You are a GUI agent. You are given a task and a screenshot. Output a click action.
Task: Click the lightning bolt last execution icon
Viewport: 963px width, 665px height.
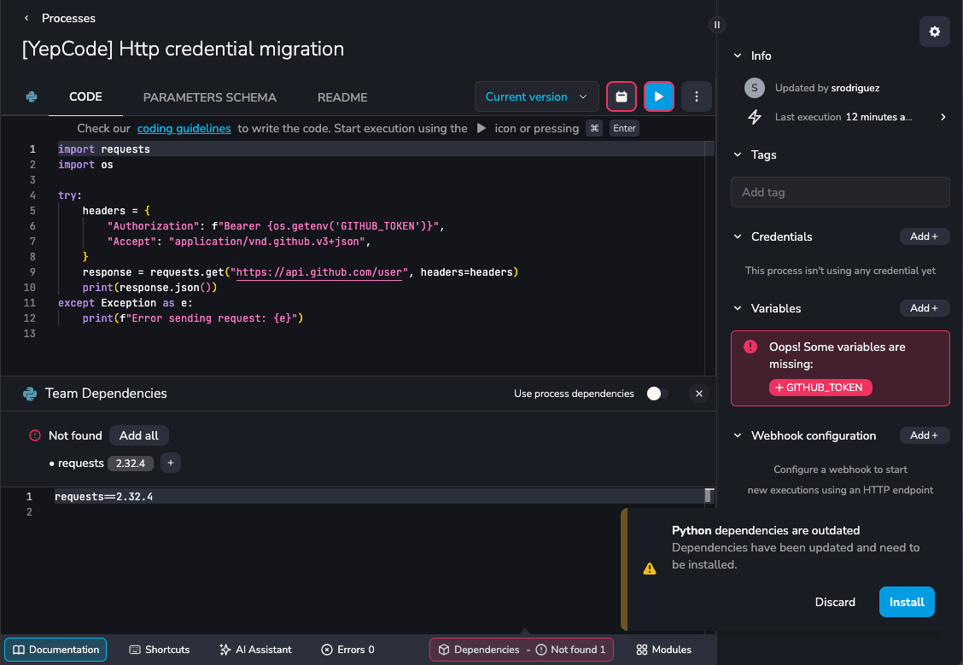click(x=754, y=117)
